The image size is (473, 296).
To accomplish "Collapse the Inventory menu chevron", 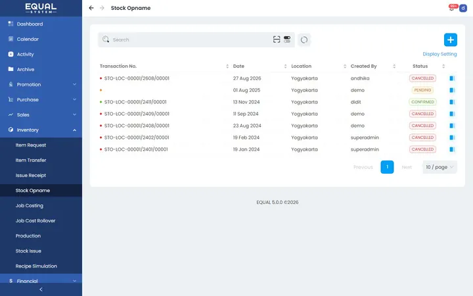I will (x=74, y=130).
